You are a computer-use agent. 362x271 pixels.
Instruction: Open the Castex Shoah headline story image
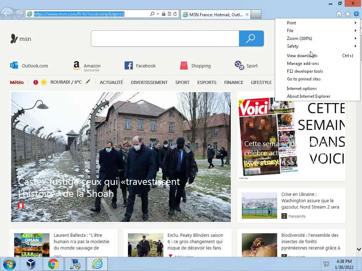pyautogui.click(x=121, y=157)
